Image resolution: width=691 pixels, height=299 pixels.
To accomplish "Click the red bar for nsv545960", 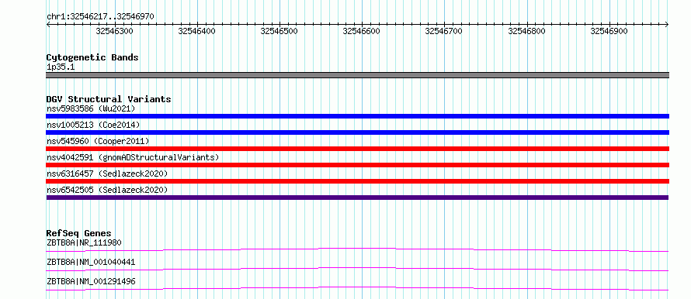I will point(358,149).
